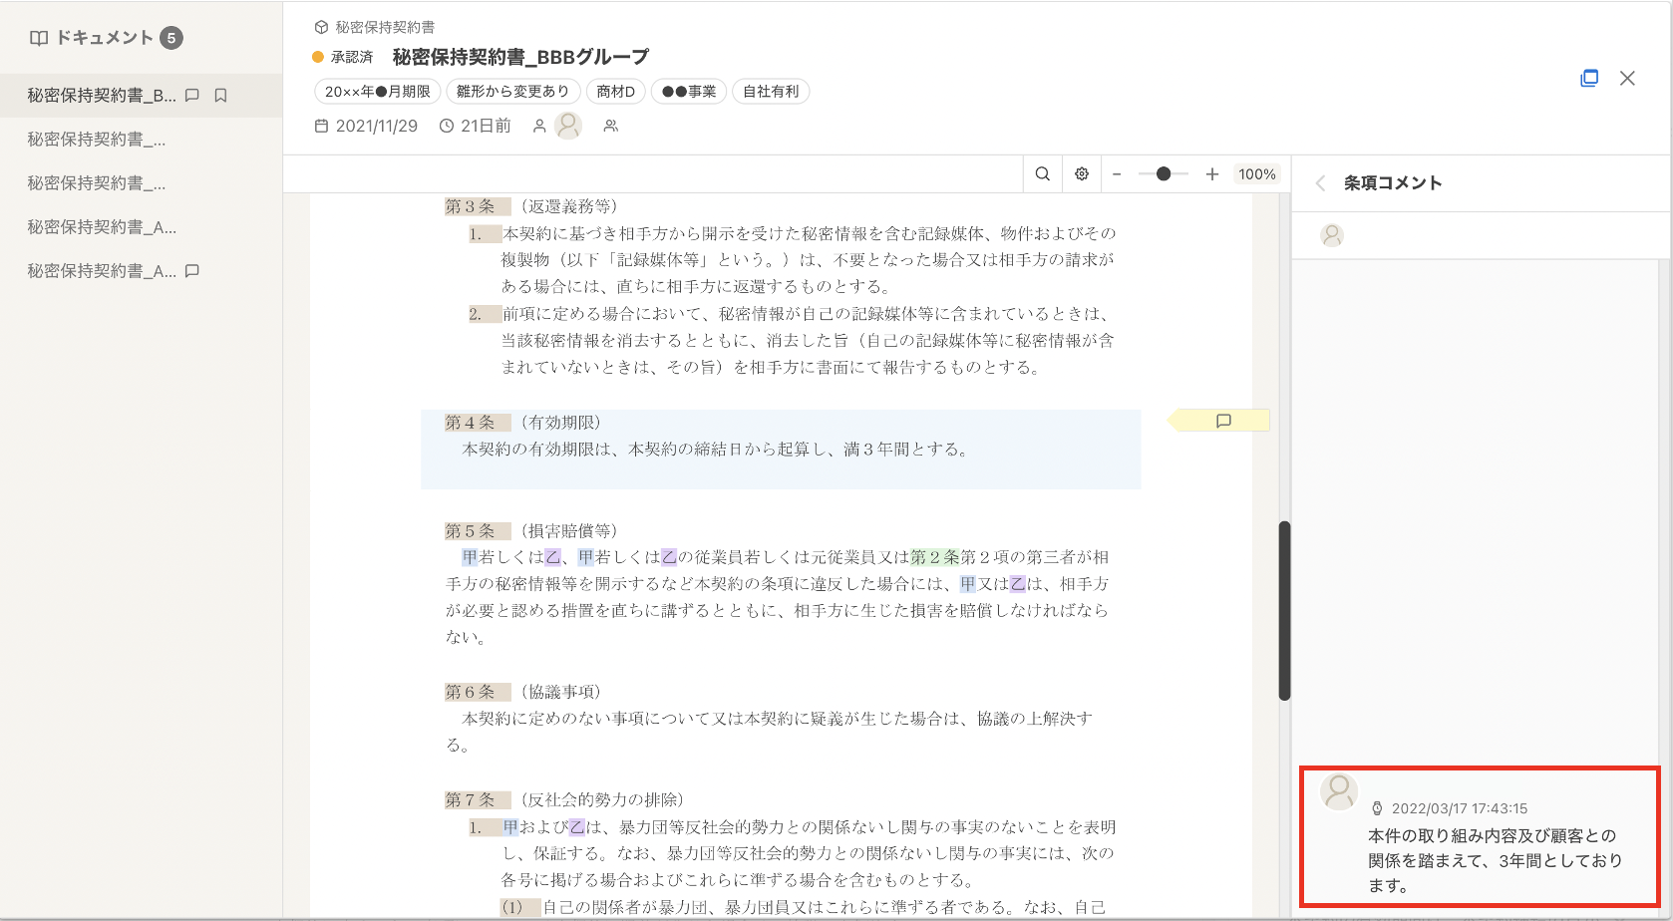
Task: Select the 秘密保持契約書_B... document in sidebar
Action: tap(101, 96)
